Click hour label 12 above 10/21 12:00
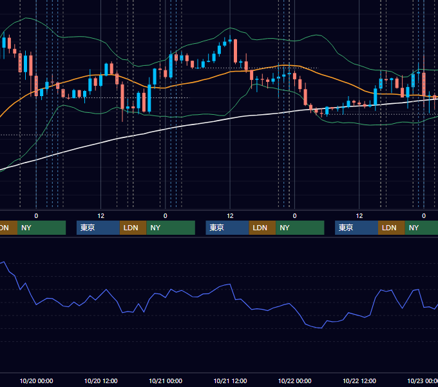This screenshot has width=438, height=387. click(230, 216)
